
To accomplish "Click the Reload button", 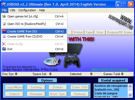I will (80, 94).
